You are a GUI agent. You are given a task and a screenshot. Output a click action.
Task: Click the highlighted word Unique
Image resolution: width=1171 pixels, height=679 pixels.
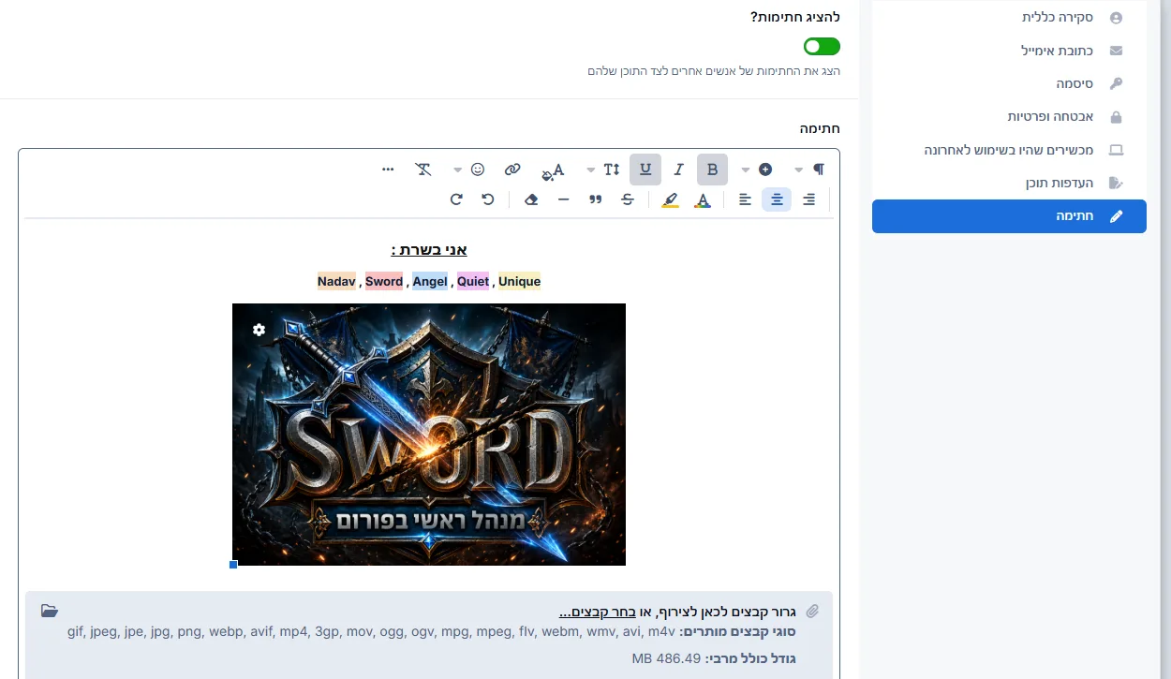[x=519, y=281]
